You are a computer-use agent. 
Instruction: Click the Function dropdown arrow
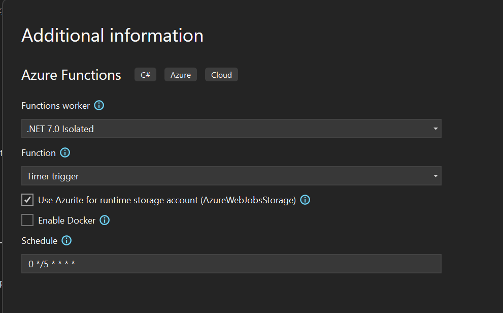click(x=435, y=176)
